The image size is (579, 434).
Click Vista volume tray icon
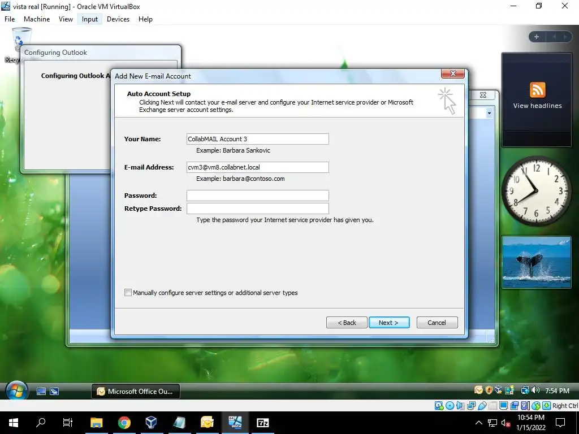[535, 390]
